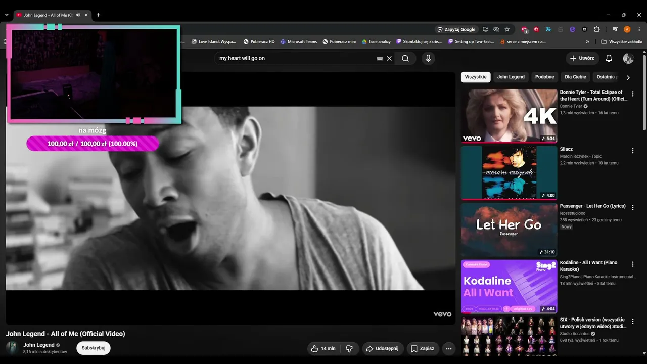The width and height of the screenshot is (647, 364).
Task: Open the purple circular extension icon
Action: (573, 29)
